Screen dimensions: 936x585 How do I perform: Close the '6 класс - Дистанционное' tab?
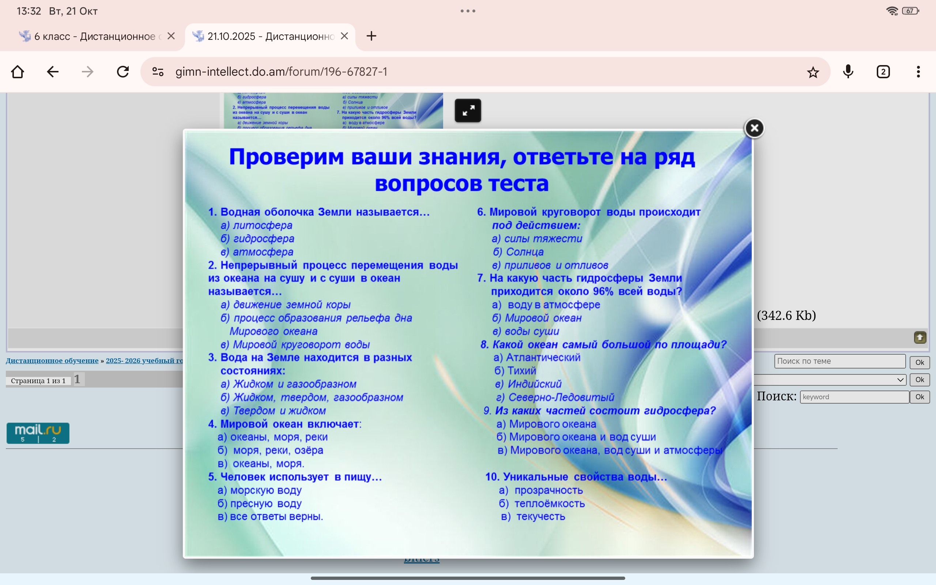pos(171,36)
